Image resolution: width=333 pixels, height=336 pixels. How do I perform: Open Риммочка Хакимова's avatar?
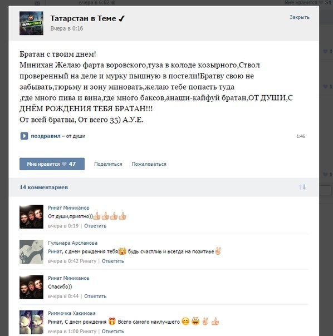(31, 322)
